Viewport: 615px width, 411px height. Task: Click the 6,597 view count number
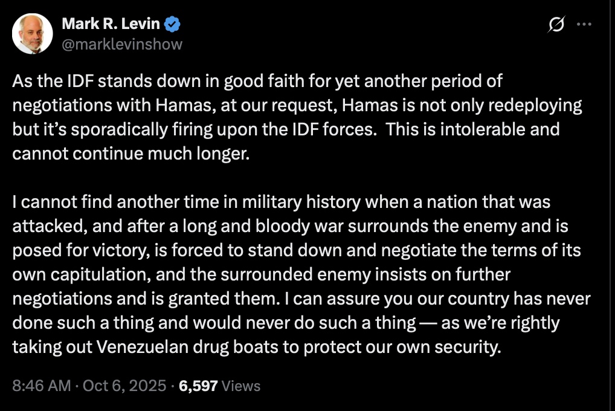coord(198,386)
